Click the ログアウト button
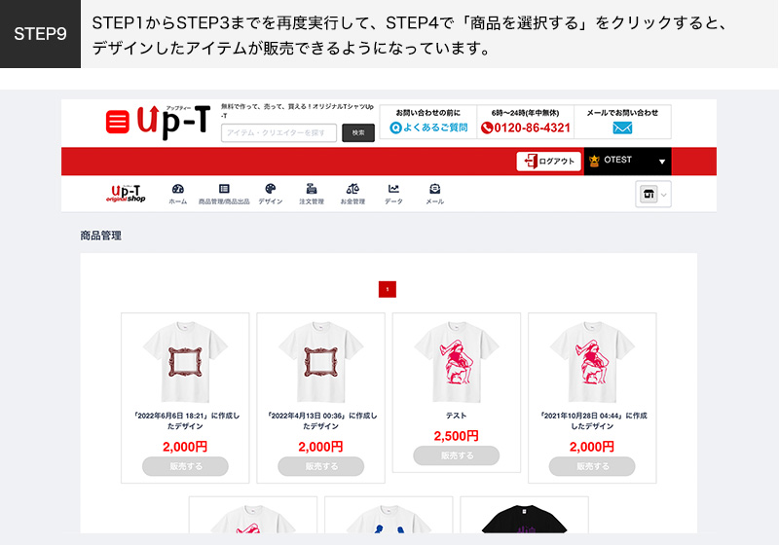 point(548,161)
